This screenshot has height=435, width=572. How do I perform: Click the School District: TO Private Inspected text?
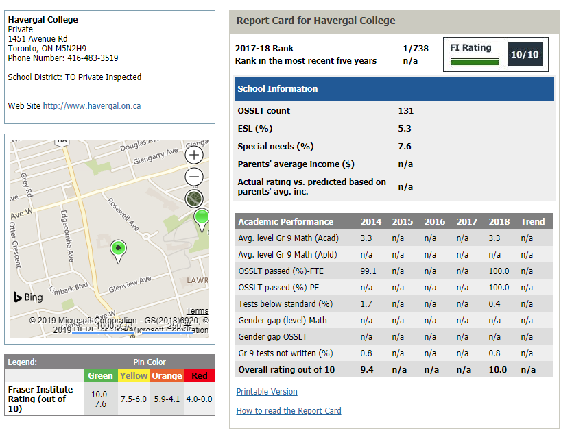click(x=75, y=77)
